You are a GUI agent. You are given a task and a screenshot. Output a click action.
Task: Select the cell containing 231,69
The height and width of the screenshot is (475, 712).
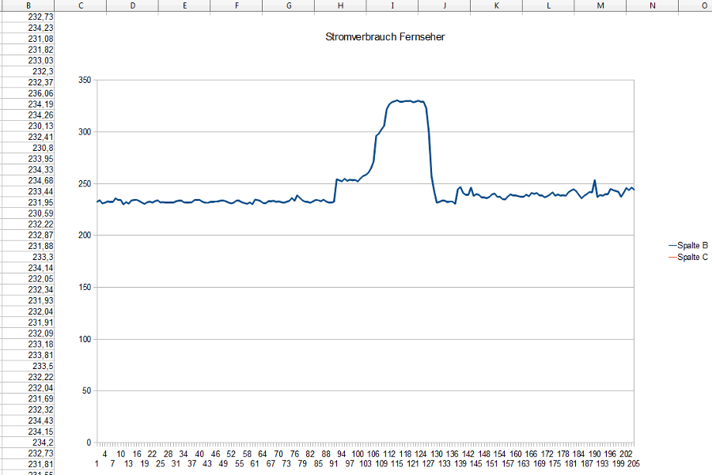click(x=40, y=398)
